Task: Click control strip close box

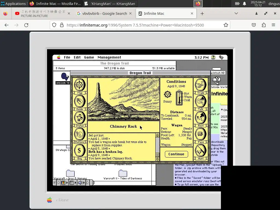Action: point(55,183)
